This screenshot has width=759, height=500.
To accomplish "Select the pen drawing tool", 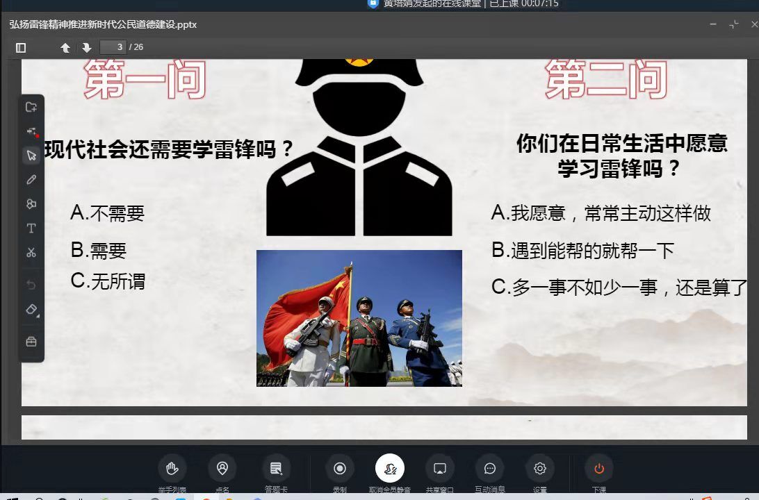I will pyautogui.click(x=31, y=180).
